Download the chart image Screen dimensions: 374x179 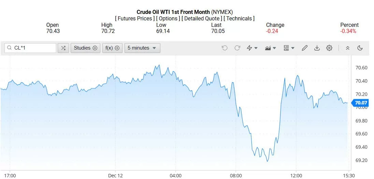click(x=317, y=48)
